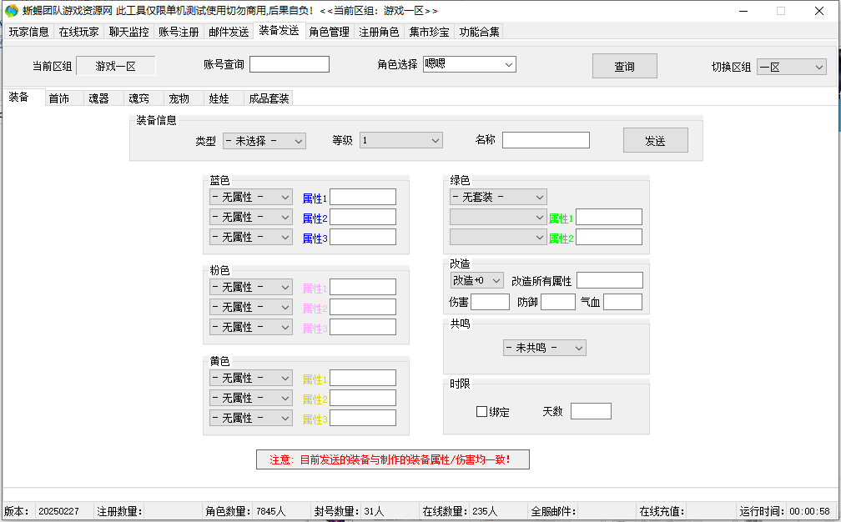Click the 天数 input box
This screenshot has width=841, height=522.
coord(591,411)
